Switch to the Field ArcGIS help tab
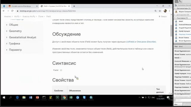Image resolution: width=191 pixels, height=107 pixels. [x=55, y=6]
